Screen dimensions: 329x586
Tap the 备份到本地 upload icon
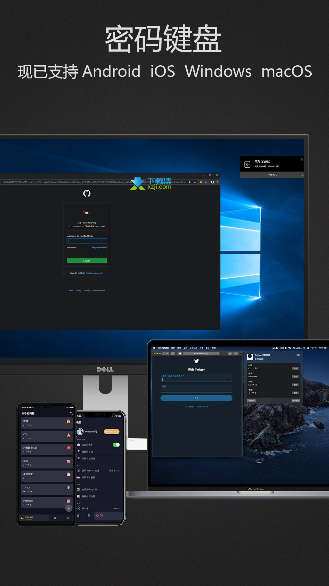pyautogui.click(x=78, y=452)
